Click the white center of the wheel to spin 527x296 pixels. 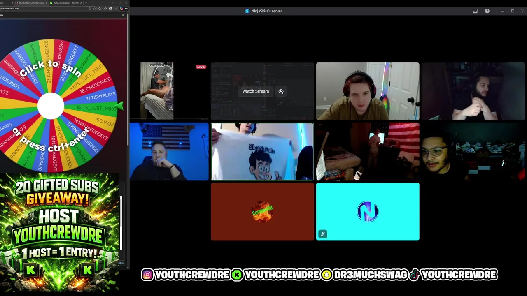[51, 106]
